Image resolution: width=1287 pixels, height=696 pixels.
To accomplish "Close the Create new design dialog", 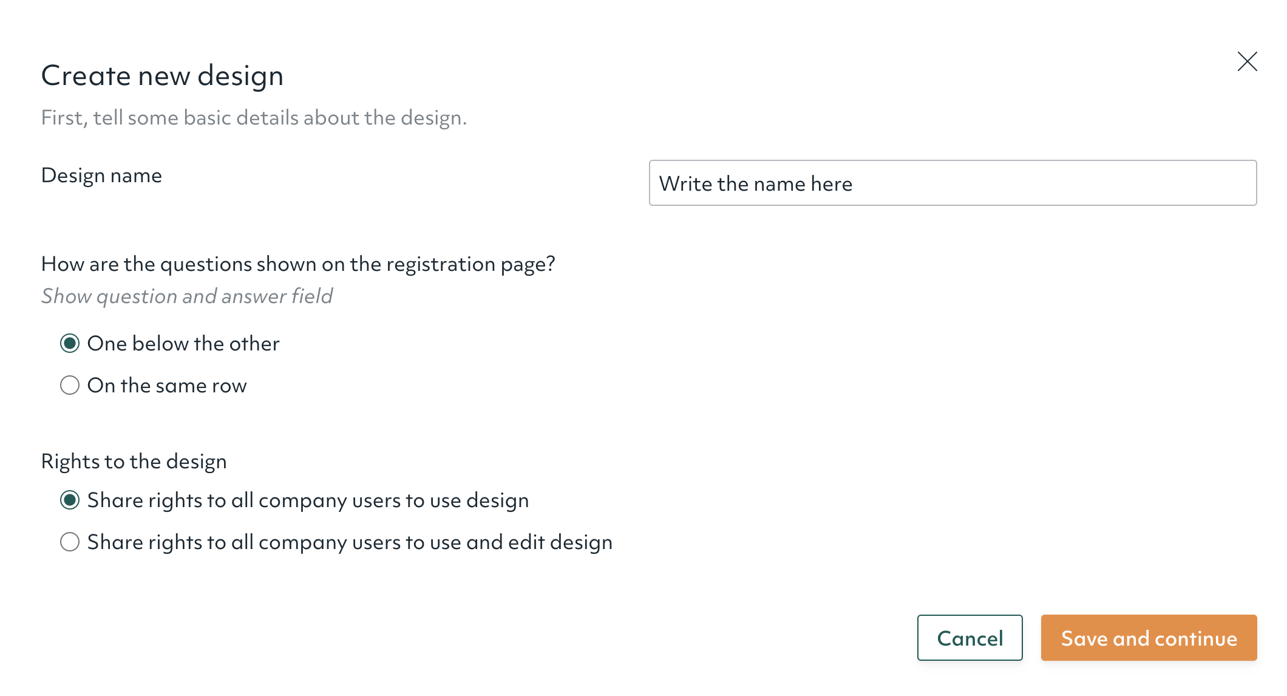I will click(1247, 61).
